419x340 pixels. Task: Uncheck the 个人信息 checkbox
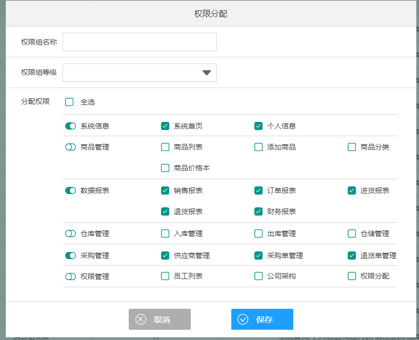click(258, 126)
